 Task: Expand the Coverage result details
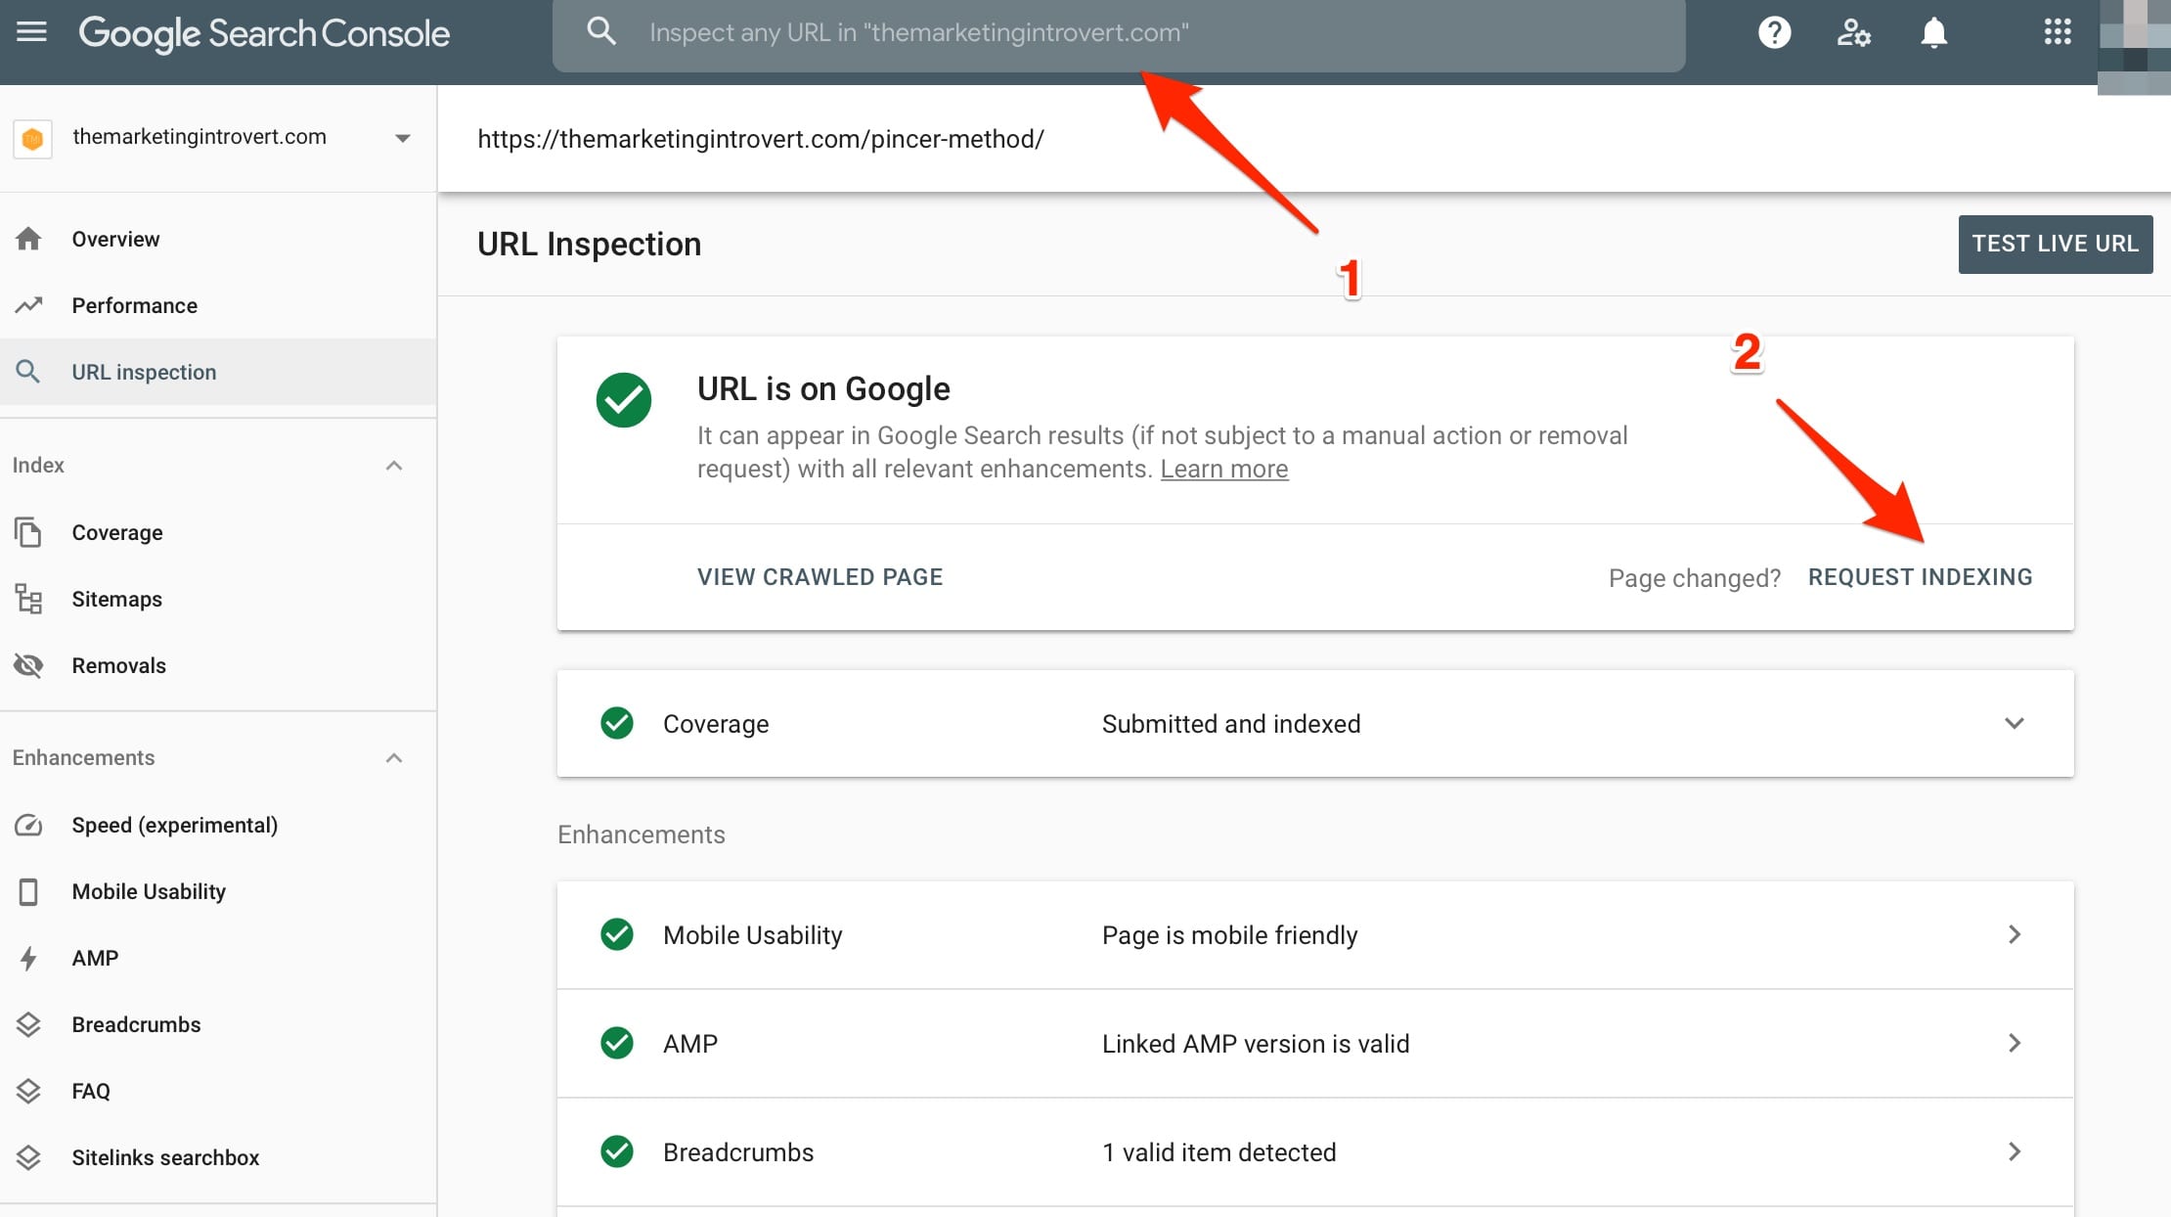[x=2015, y=724]
